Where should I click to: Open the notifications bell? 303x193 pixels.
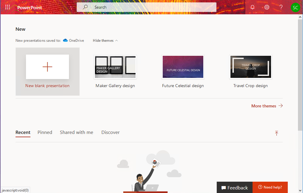(x=253, y=7)
